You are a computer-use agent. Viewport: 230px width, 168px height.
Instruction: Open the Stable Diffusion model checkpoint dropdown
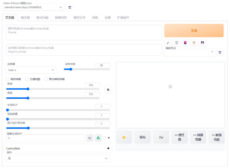pos(32,7)
